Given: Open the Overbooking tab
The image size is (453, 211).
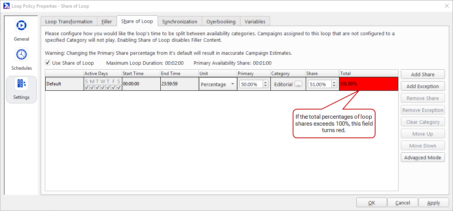Looking at the screenshot, I should point(221,21).
